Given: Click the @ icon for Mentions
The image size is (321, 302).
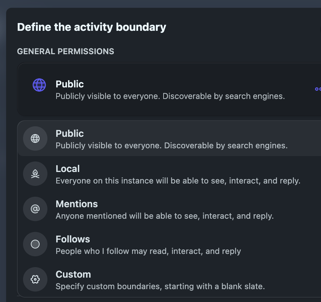Looking at the screenshot, I should tap(35, 209).
